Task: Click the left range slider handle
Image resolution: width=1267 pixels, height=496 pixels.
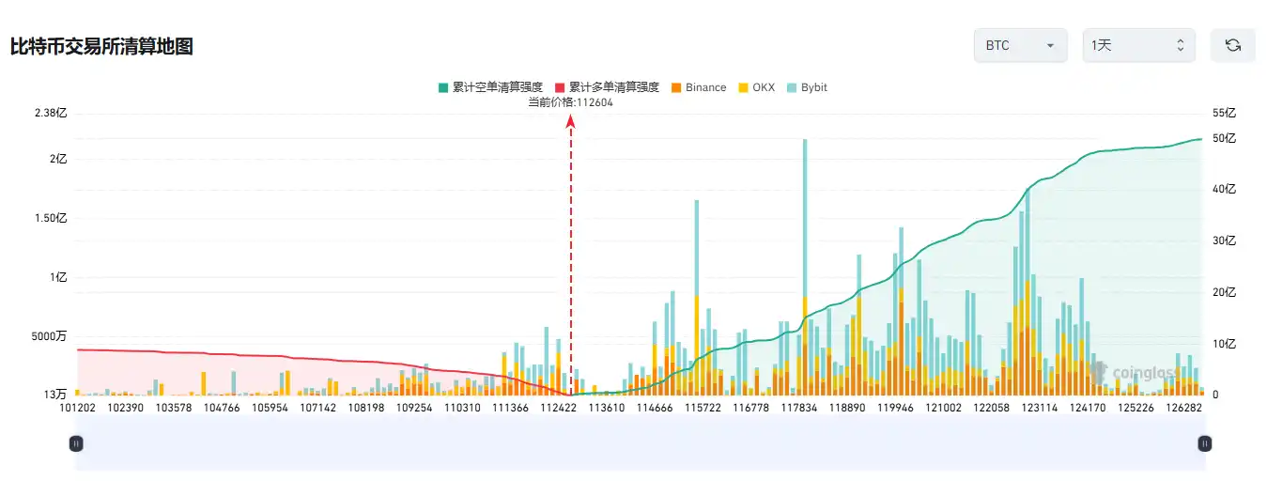Action: point(77,443)
